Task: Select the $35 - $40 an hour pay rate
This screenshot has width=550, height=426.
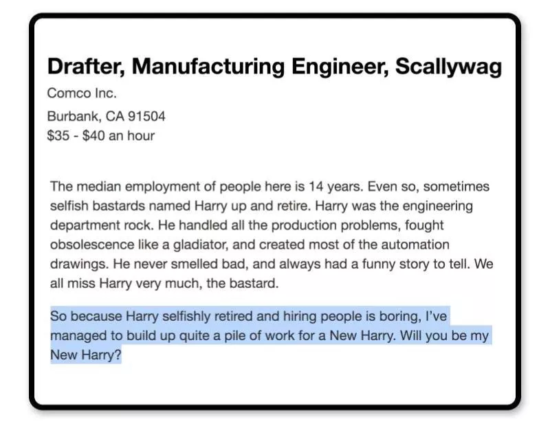Action: pos(100,135)
